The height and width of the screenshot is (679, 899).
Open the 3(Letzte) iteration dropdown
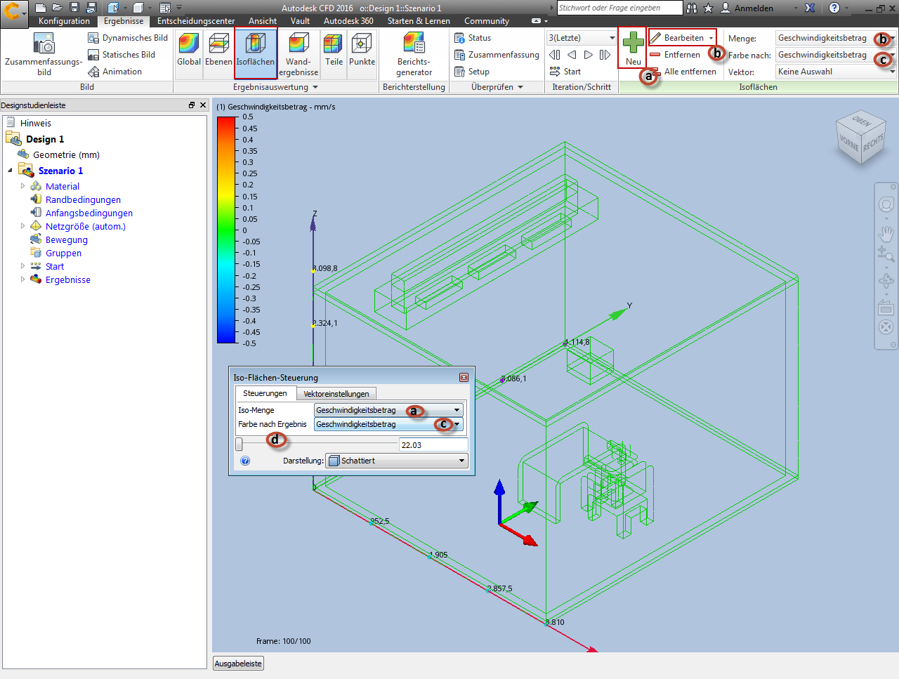(x=581, y=38)
